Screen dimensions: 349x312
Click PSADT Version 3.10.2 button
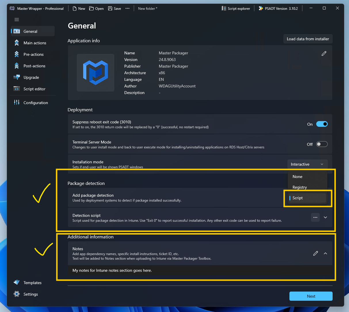tap(278, 8)
